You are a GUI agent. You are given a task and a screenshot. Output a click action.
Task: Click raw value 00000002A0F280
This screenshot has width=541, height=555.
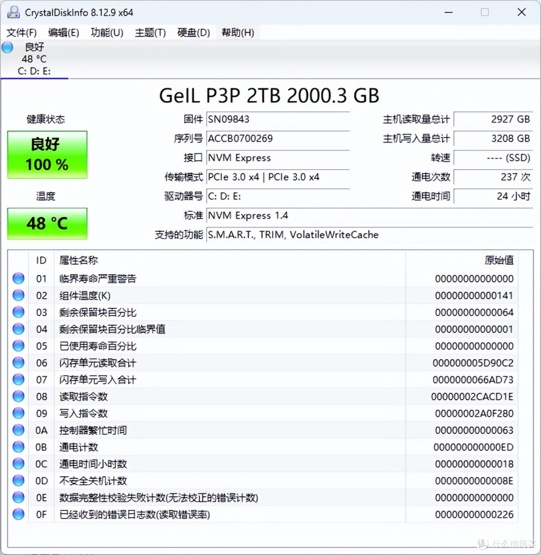[x=474, y=413]
